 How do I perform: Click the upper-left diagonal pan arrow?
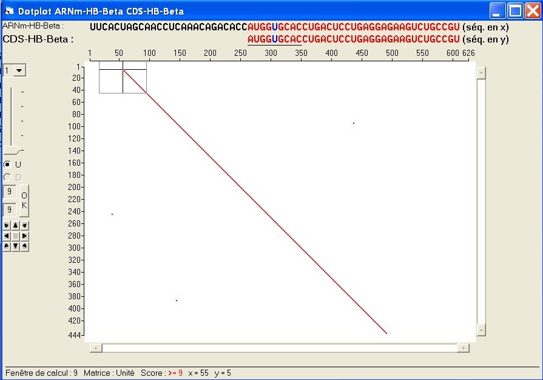click(7, 225)
